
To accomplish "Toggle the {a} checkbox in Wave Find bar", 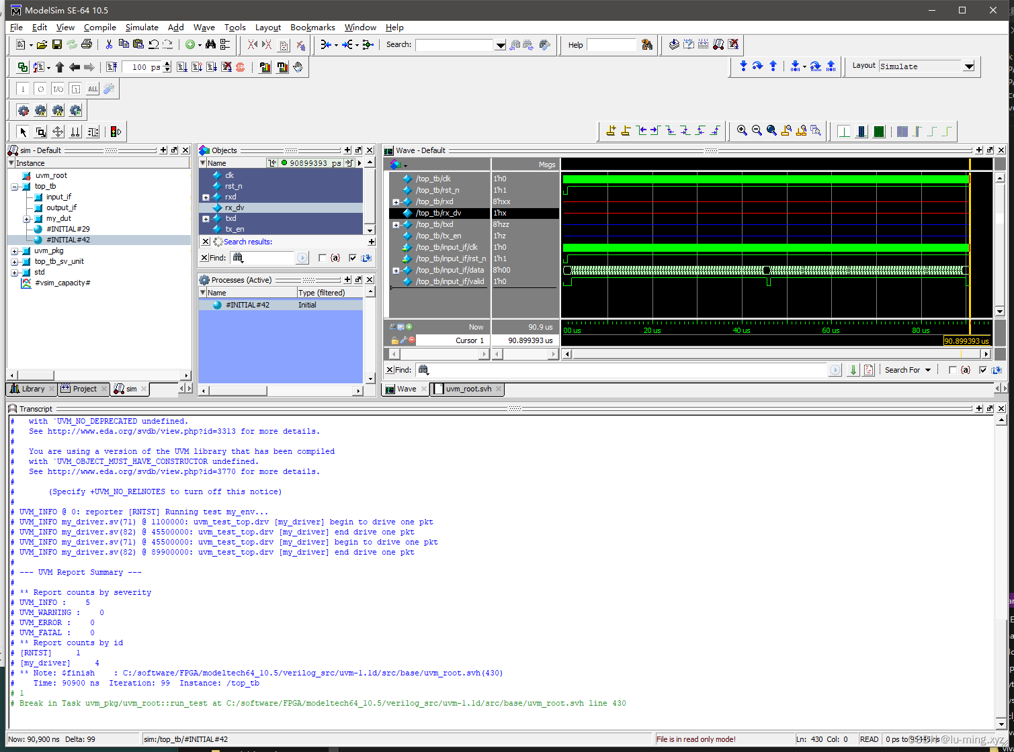I will pos(952,370).
